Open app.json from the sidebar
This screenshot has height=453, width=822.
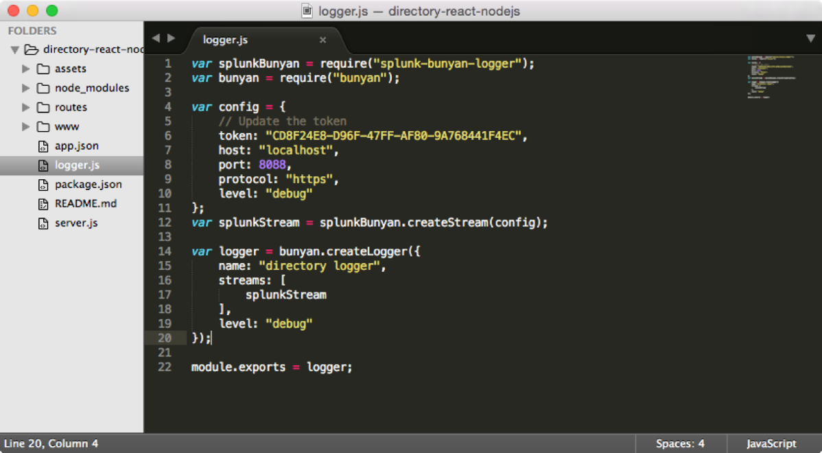77,146
